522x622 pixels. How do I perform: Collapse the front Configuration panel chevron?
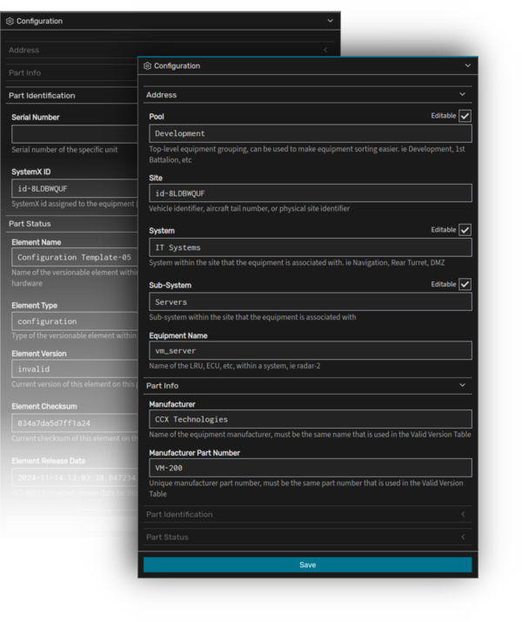pyautogui.click(x=468, y=65)
